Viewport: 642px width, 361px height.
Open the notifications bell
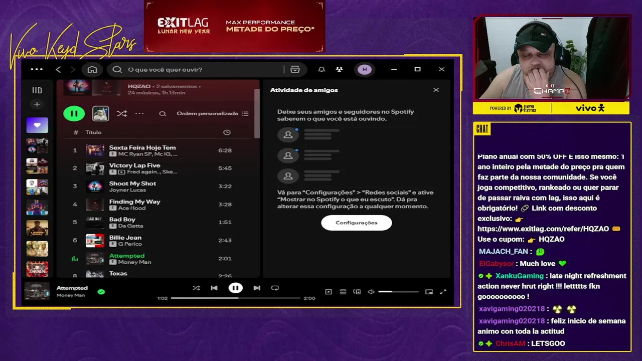tap(322, 69)
